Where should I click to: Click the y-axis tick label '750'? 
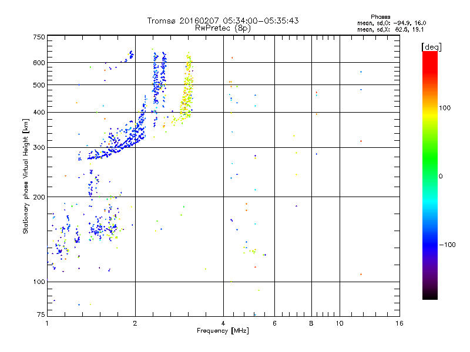coord(39,37)
